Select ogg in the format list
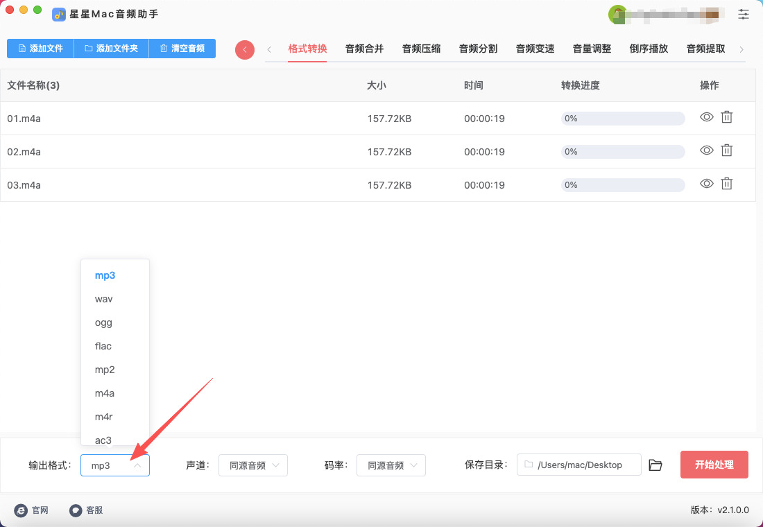Viewport: 763px width, 527px height. click(115, 322)
